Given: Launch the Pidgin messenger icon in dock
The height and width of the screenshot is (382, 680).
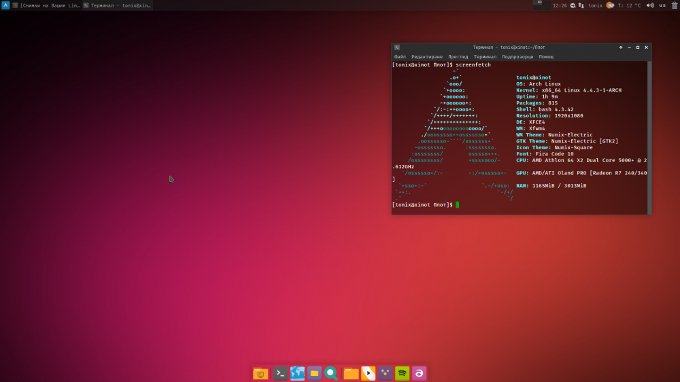Looking at the screenshot, I should (385, 373).
